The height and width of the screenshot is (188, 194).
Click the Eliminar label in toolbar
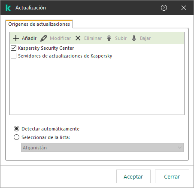click(93, 38)
